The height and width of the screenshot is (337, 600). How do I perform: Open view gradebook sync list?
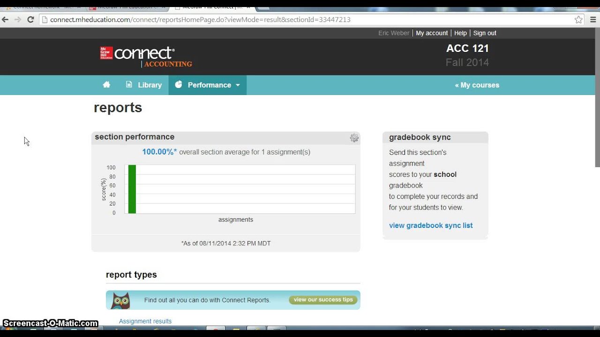point(430,225)
